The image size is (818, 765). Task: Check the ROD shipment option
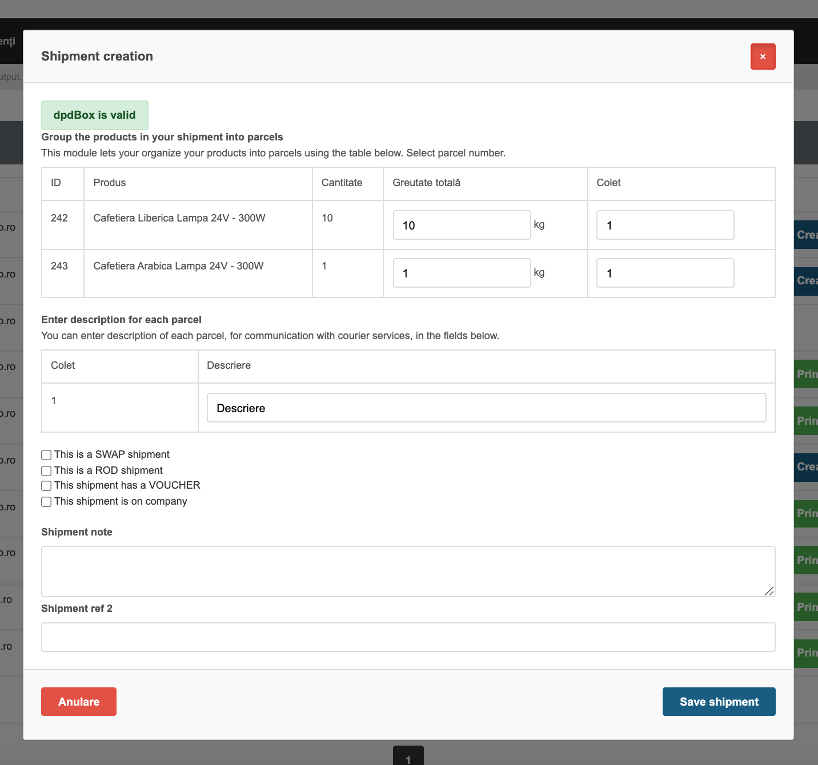[46, 471]
